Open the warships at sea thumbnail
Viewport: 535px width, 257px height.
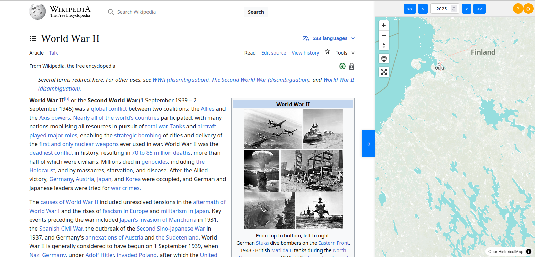click(319, 211)
